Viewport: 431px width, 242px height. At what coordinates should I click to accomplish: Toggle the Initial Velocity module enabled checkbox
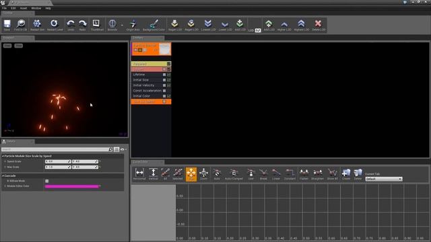coord(164,85)
